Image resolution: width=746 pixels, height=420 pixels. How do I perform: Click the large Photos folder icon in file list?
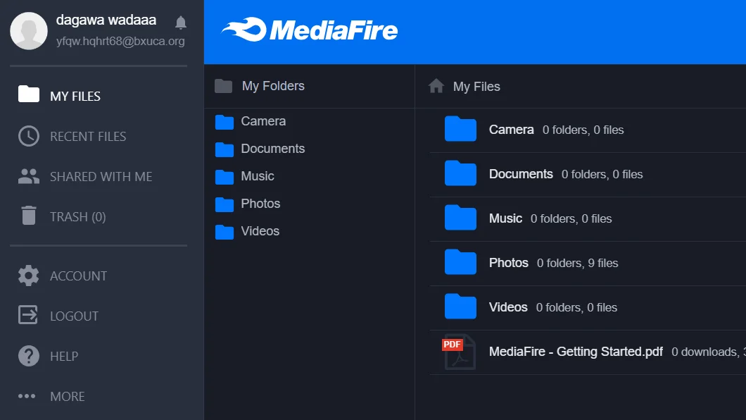click(460, 261)
